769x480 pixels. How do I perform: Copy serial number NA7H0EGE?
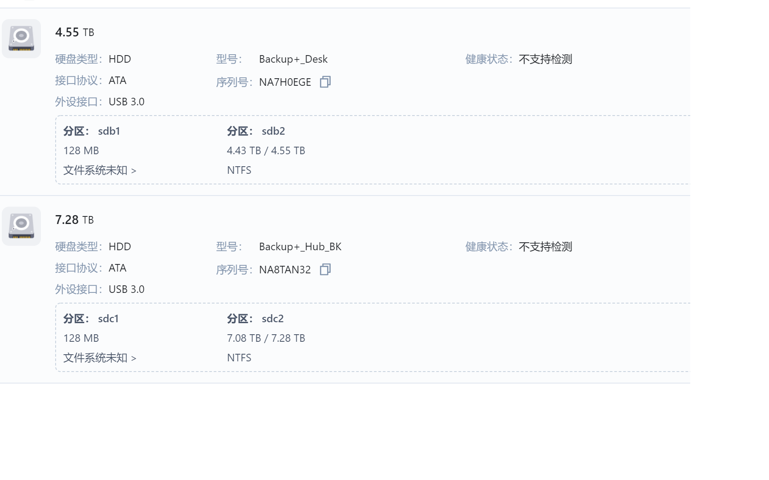tap(325, 82)
